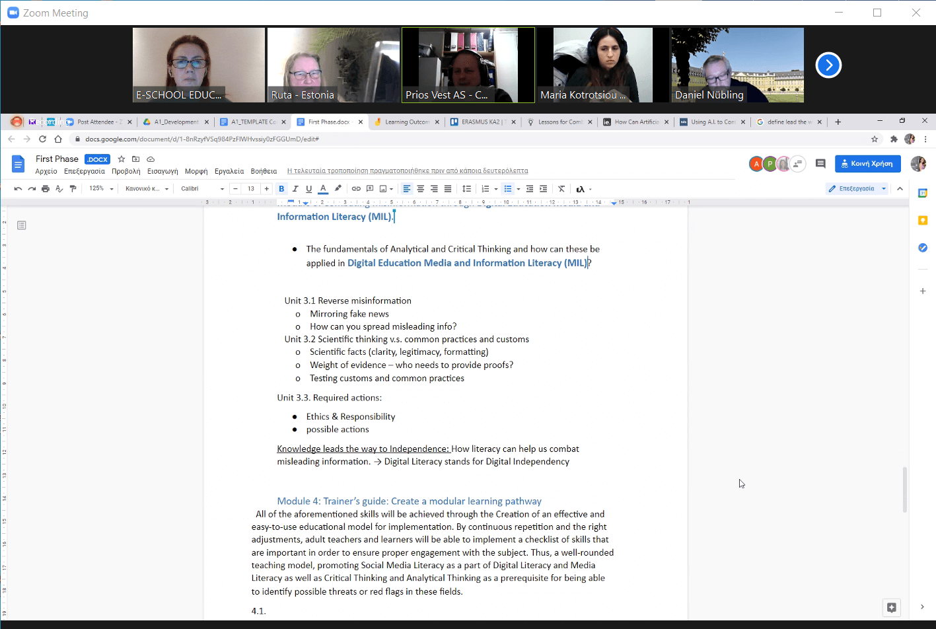Click the clear formatting icon

click(561, 189)
